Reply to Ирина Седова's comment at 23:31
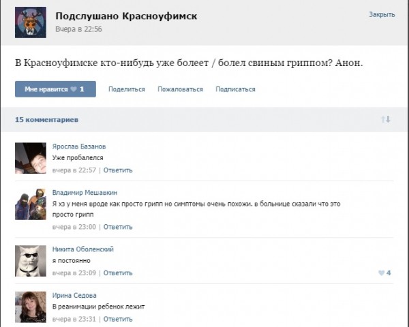409x327 pixels. pyautogui.click(x=118, y=320)
